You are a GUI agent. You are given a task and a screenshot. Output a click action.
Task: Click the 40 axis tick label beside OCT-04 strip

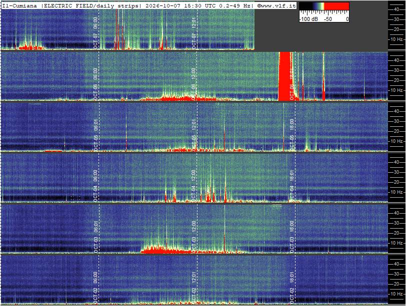(396, 162)
